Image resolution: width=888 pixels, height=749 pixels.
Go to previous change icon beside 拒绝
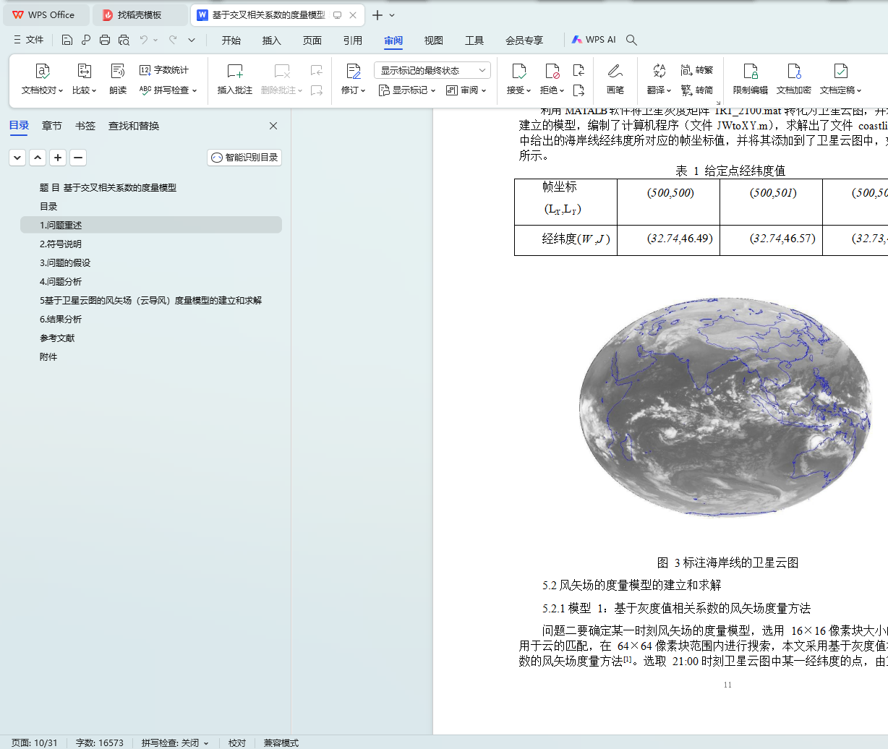click(579, 70)
